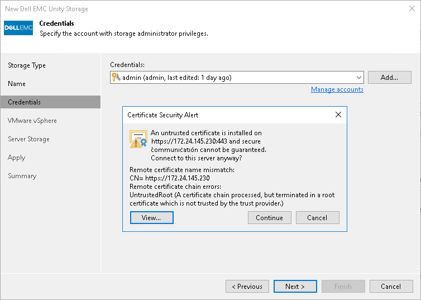Continue connecting despite certificate alert
The image size is (421, 300).
(x=269, y=218)
